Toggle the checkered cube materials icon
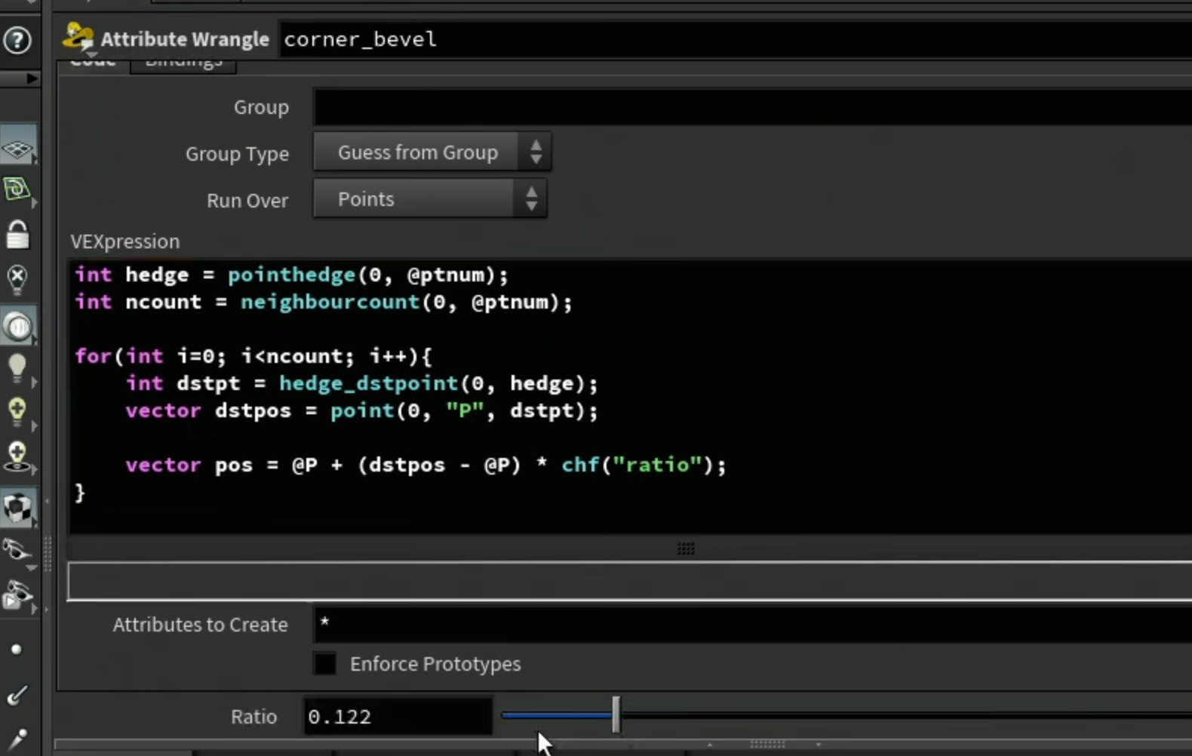Image resolution: width=1192 pixels, height=756 pixels. (x=17, y=508)
